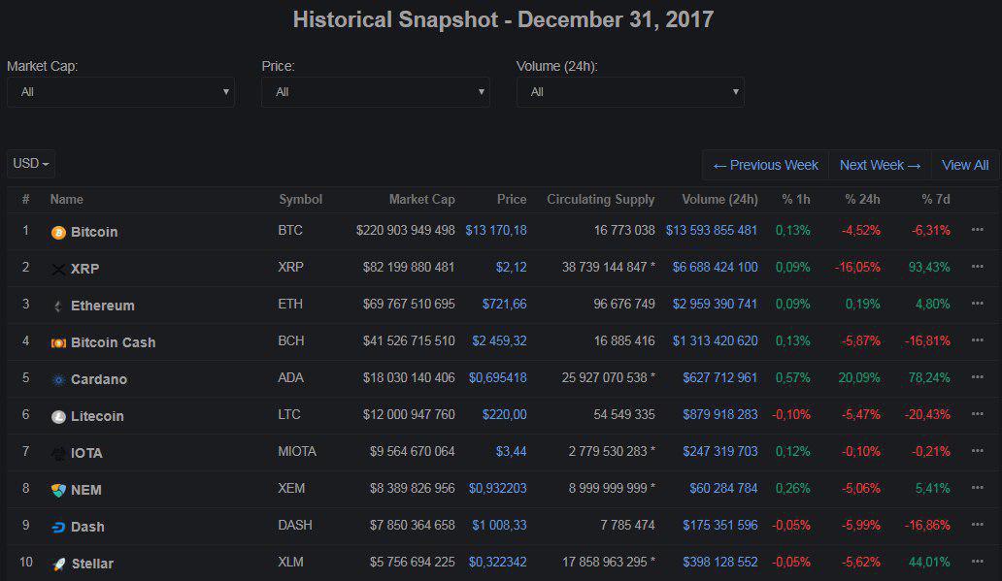Click Dash volume $175 351 596
This screenshot has height=581, width=1002.
pos(719,525)
